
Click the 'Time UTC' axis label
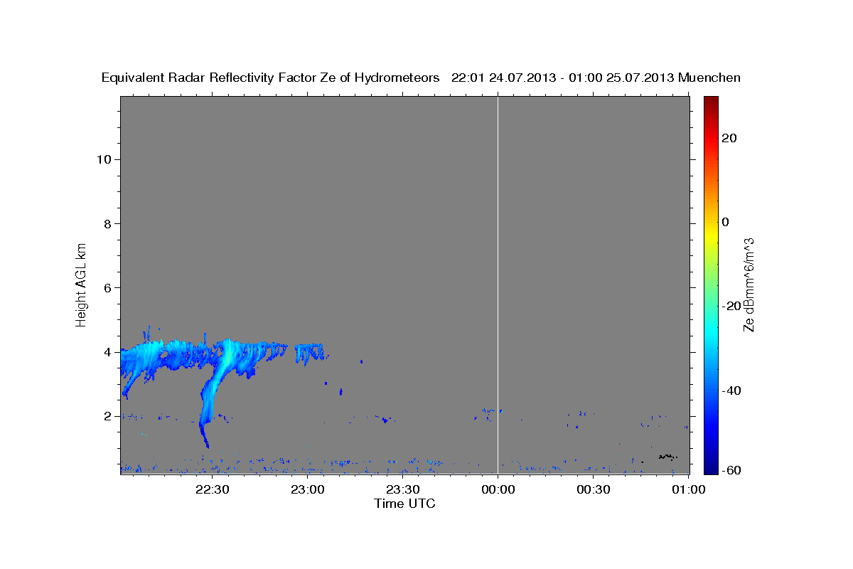pyautogui.click(x=404, y=504)
